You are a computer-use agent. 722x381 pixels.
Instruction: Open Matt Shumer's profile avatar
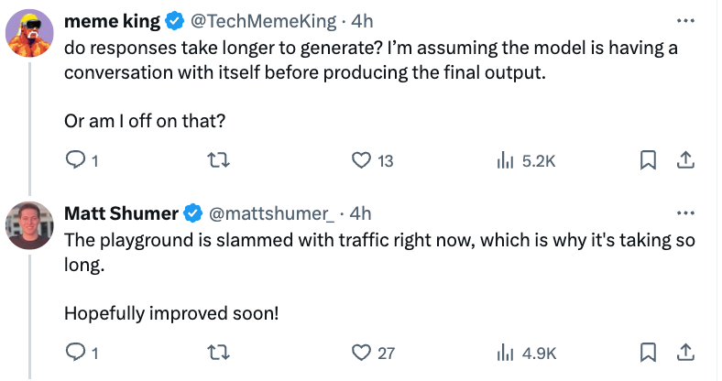[x=28, y=225]
